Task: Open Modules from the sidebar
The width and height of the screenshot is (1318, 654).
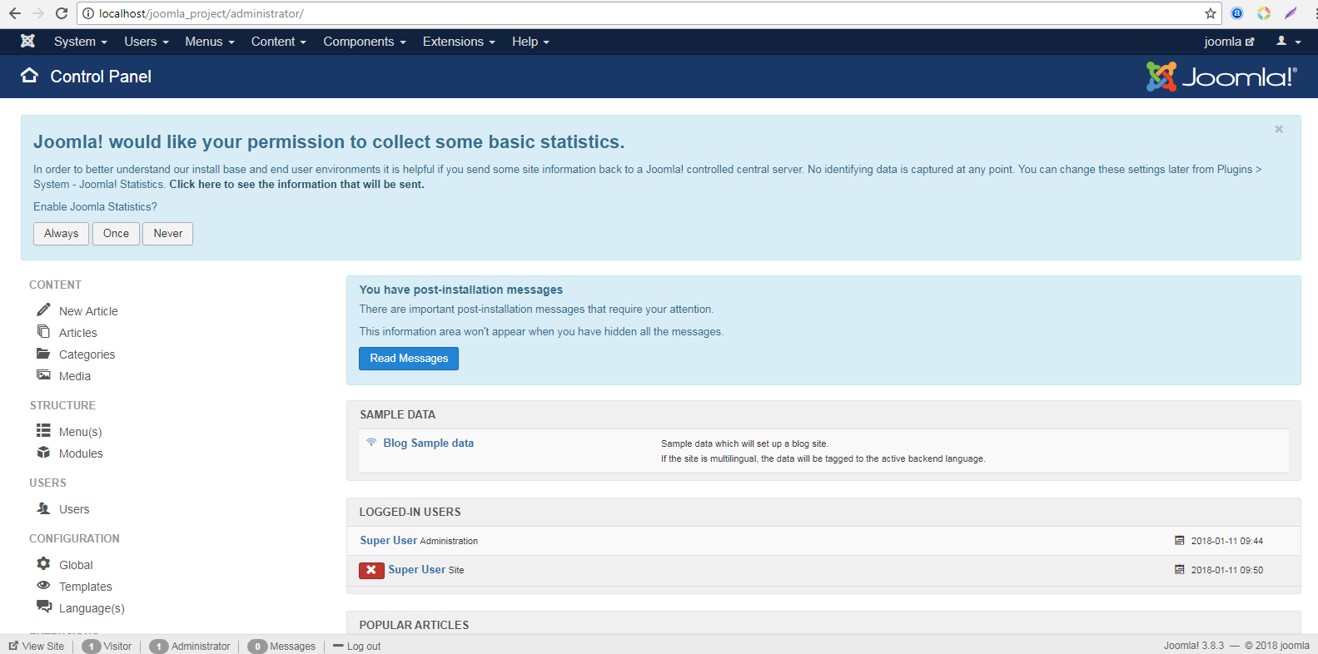Action: [x=81, y=453]
